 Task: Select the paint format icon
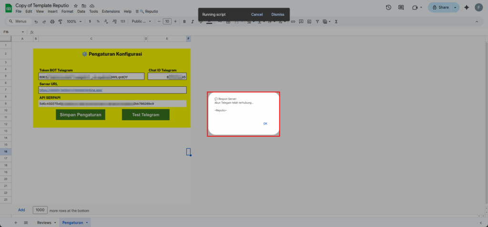tap(67, 21)
